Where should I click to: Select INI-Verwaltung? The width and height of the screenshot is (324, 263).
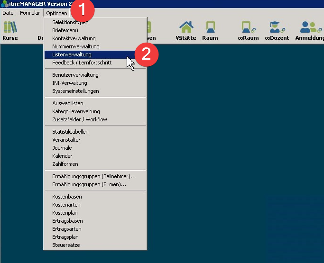click(95, 83)
